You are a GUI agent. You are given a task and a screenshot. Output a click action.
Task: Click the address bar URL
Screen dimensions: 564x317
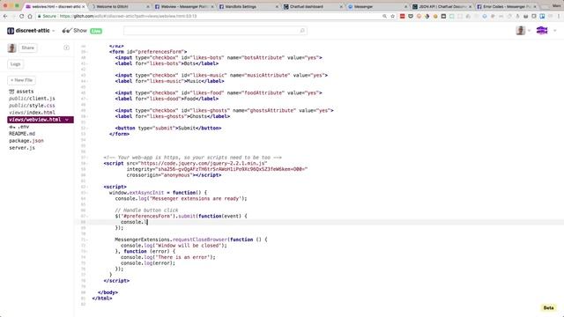[x=128, y=16]
